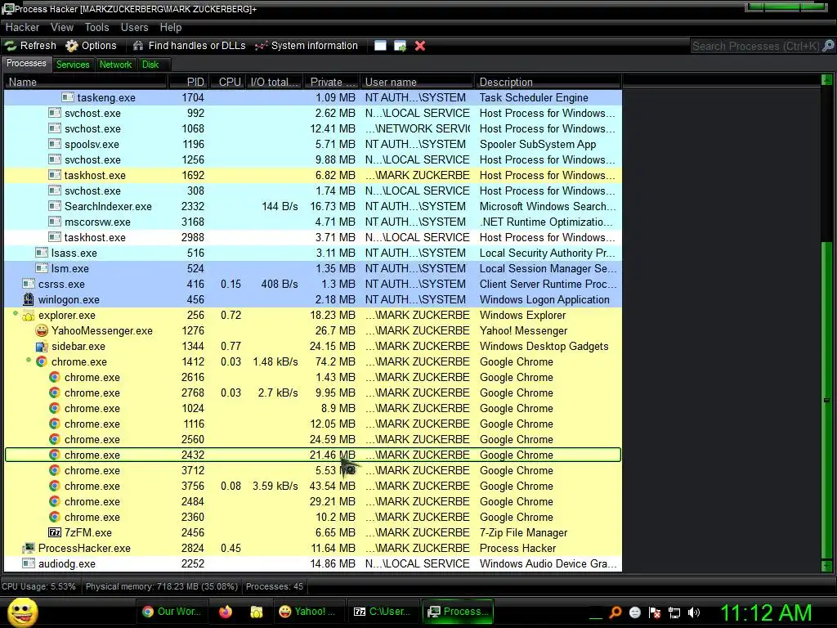The height and width of the screenshot is (628, 837).
Task: Switch to the Disk tab
Action: (150, 65)
